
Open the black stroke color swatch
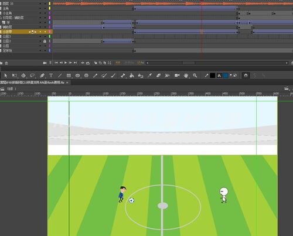click(213, 76)
